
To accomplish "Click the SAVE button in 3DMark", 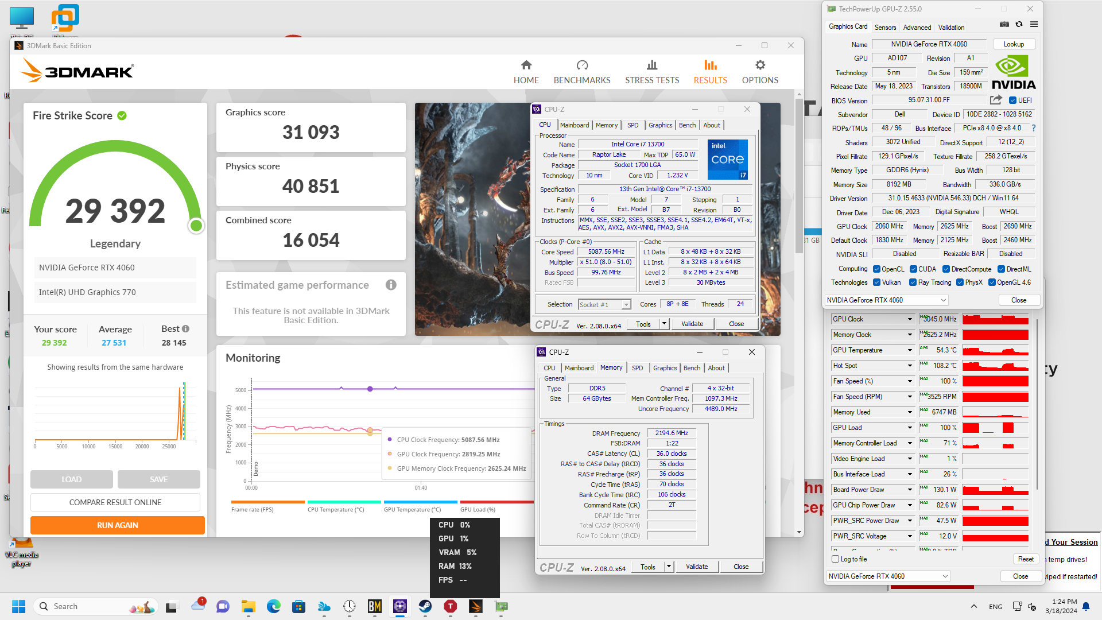I will [x=159, y=479].
